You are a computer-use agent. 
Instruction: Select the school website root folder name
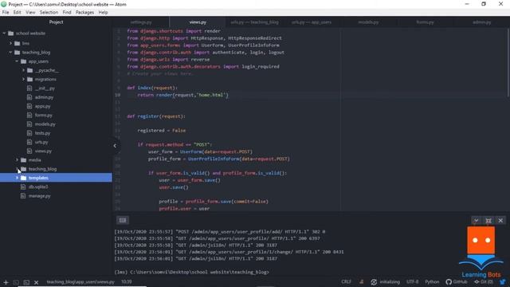pos(30,33)
